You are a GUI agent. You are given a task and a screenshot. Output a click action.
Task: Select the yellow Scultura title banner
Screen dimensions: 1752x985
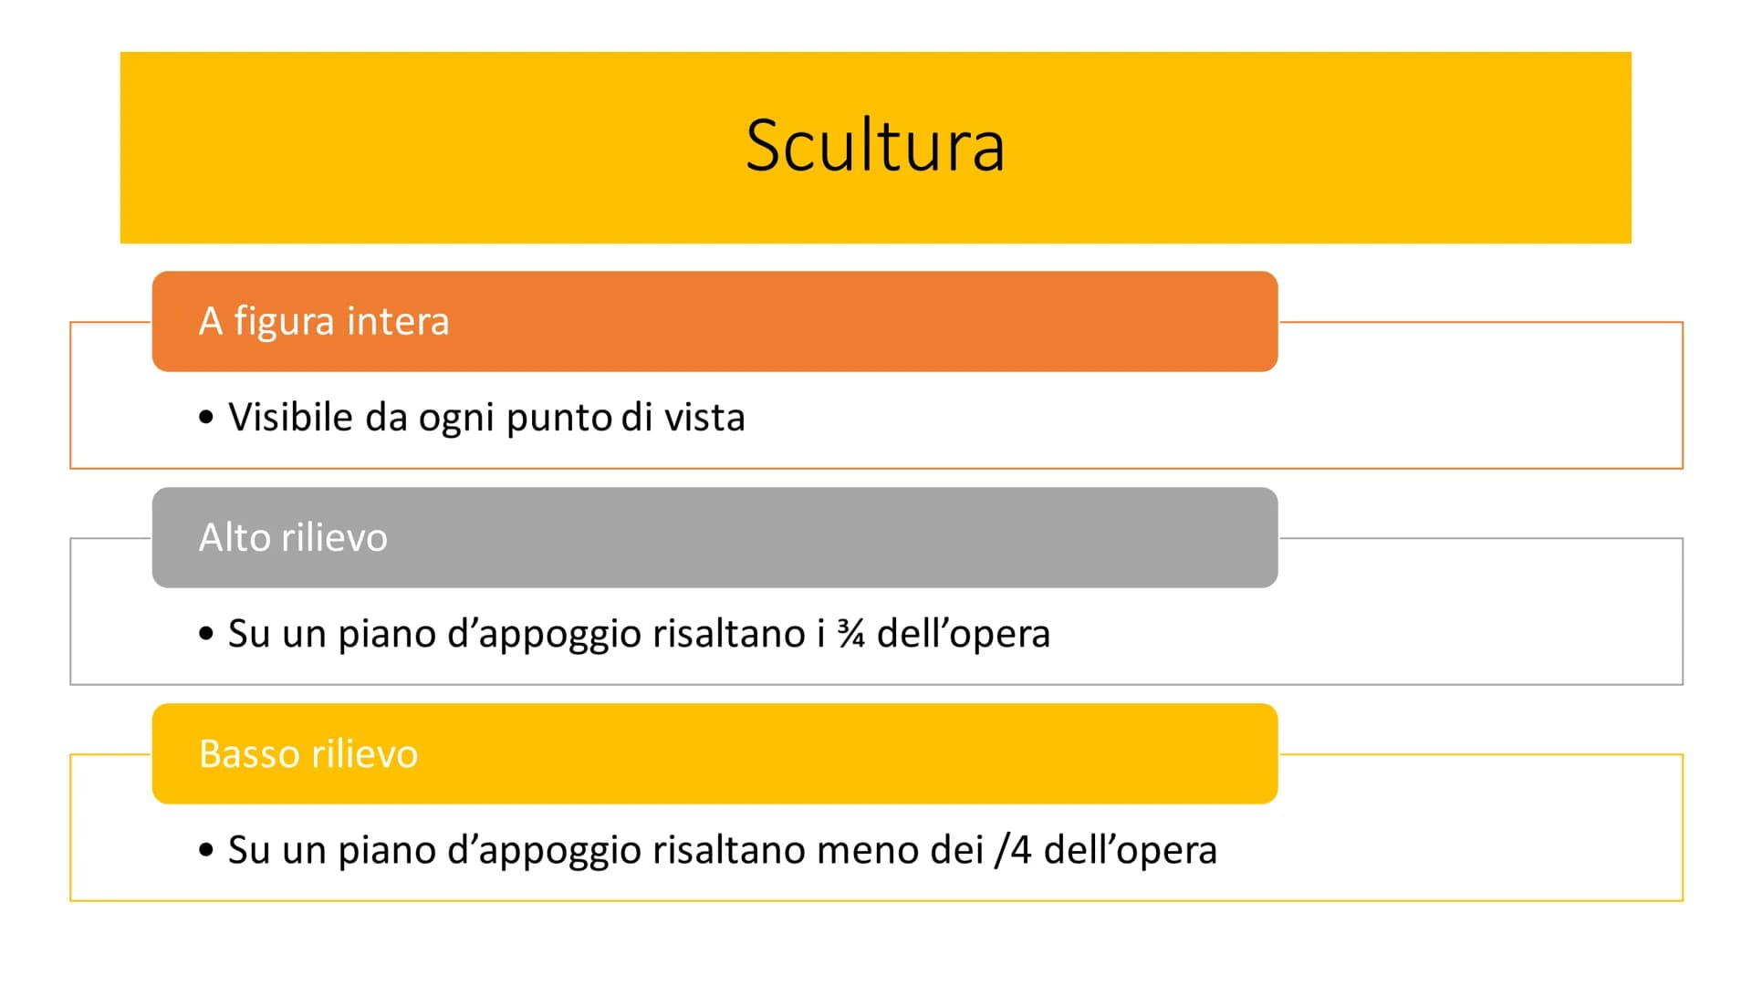click(x=875, y=148)
